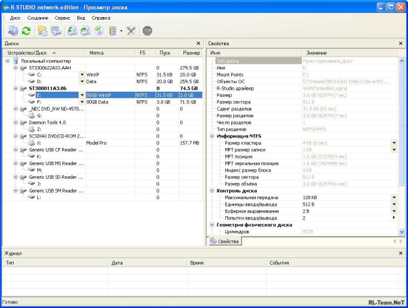Viewport: 408px width, 308px height.
Task: Click the 'Готово' status bar text
Action: pyautogui.click(x=10, y=302)
